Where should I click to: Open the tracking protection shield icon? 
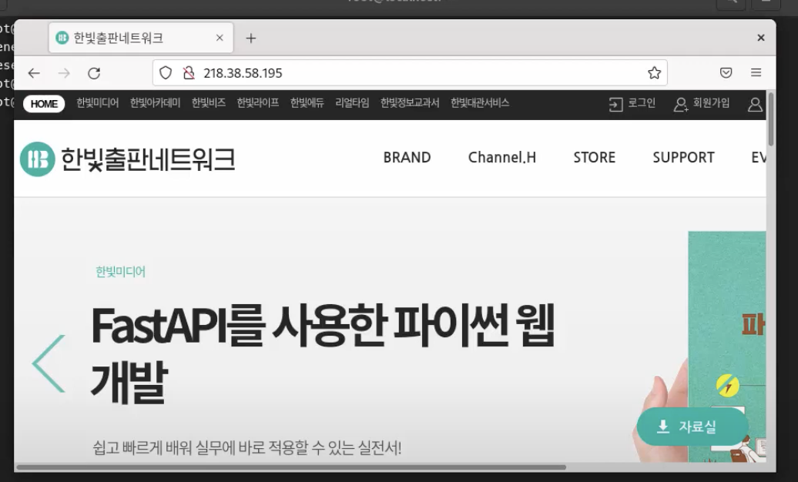pos(166,73)
